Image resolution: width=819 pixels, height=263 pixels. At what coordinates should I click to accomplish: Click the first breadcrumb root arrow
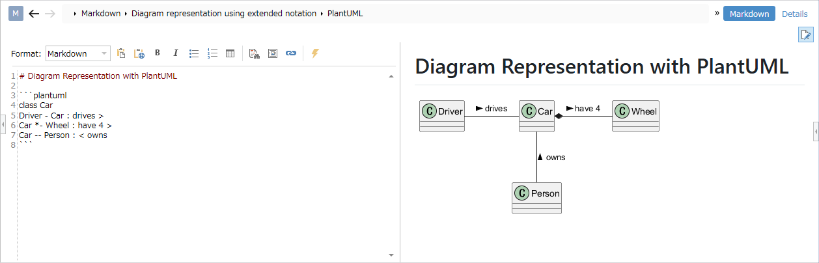tap(76, 14)
